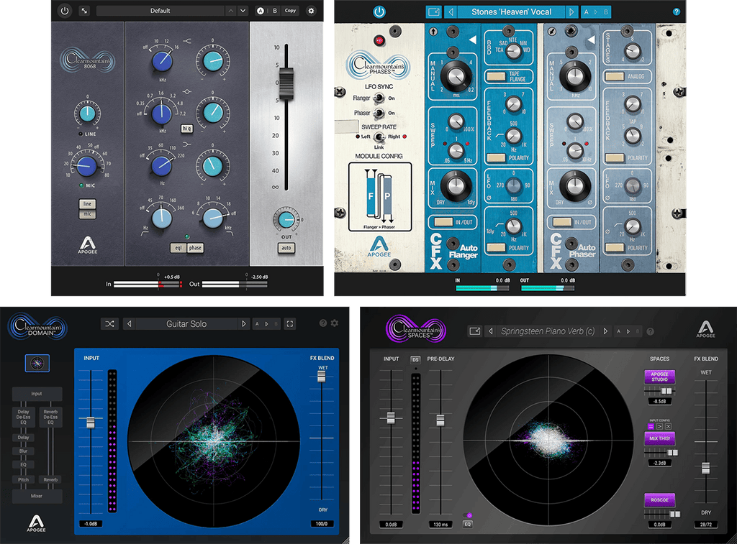
Task: Click the Spaces 130 ms pre-delay value field
Action: (440, 525)
